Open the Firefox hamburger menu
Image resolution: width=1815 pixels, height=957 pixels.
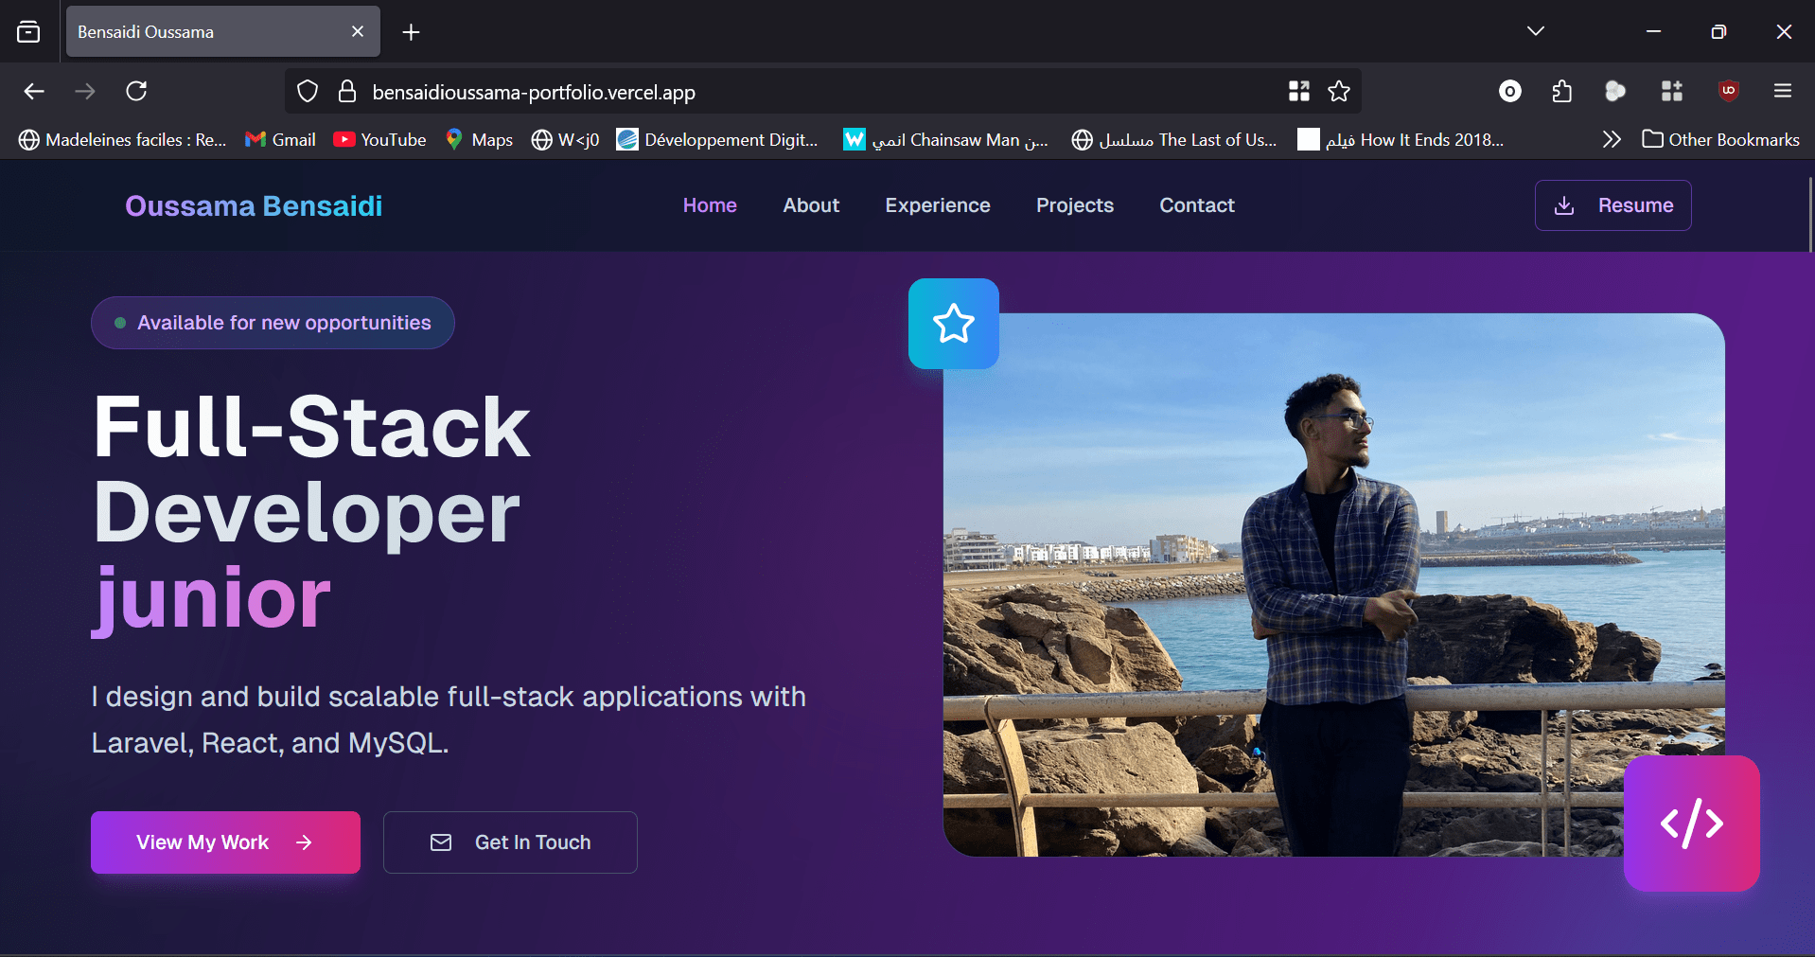coord(1783,92)
